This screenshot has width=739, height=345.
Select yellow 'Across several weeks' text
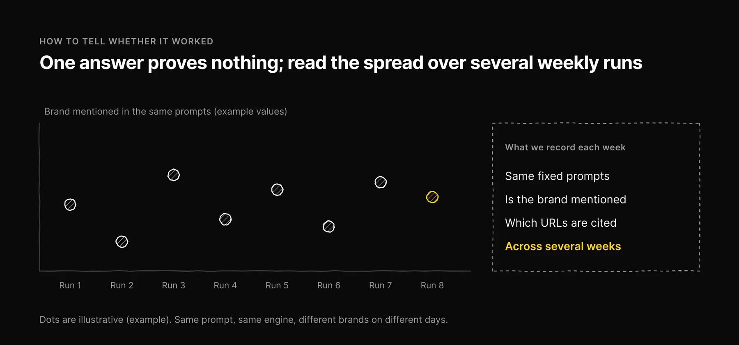pyautogui.click(x=563, y=246)
